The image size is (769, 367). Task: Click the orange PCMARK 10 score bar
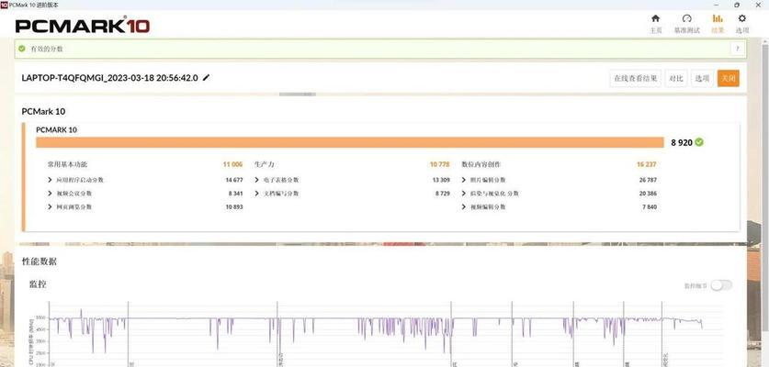tap(350, 142)
